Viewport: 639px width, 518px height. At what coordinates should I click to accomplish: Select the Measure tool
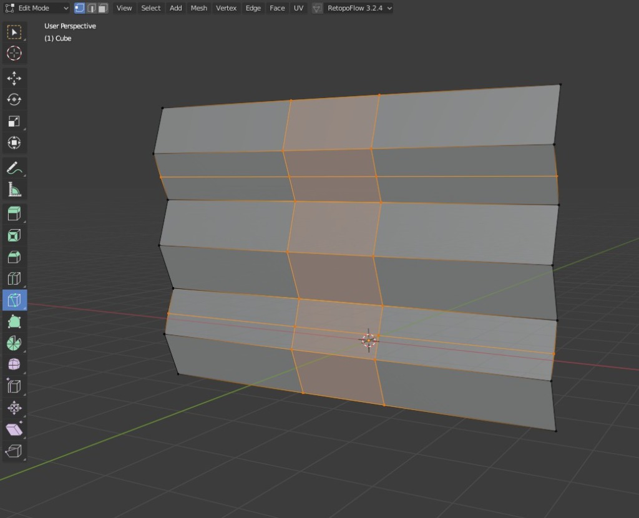(x=14, y=189)
